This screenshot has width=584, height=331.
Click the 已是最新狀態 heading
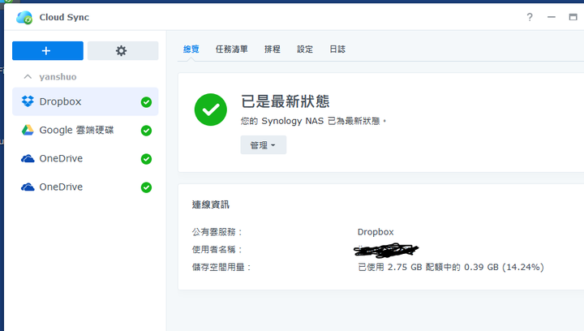coord(286,101)
